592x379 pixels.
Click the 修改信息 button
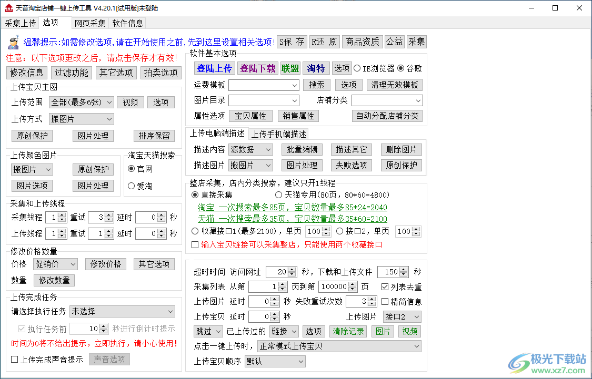[26, 73]
